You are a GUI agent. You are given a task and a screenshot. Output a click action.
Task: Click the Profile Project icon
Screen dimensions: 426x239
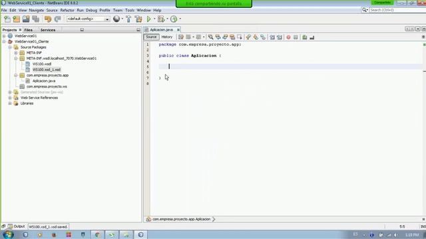click(174, 19)
